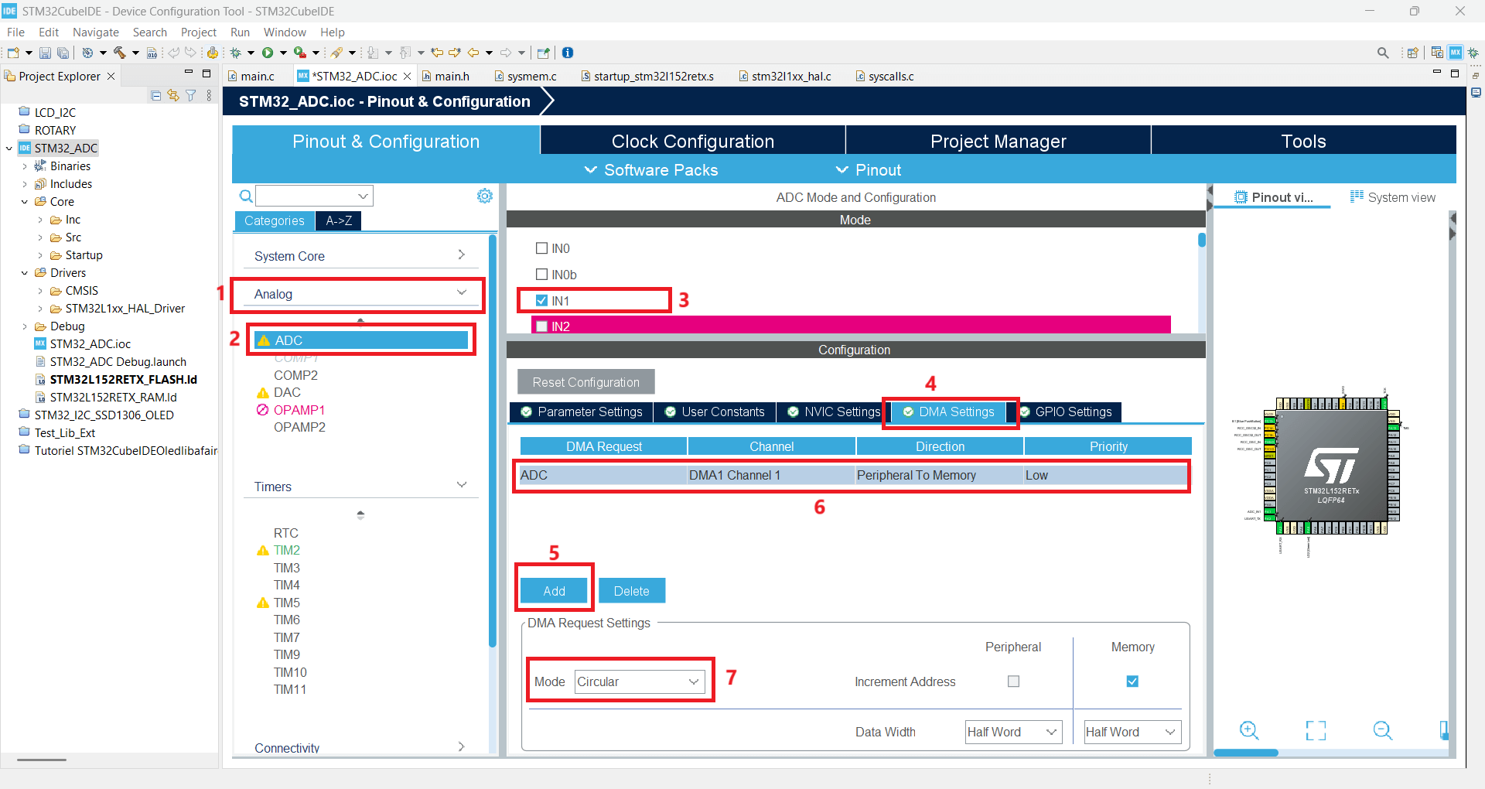Click the Open Perspective icon

coord(1413,53)
